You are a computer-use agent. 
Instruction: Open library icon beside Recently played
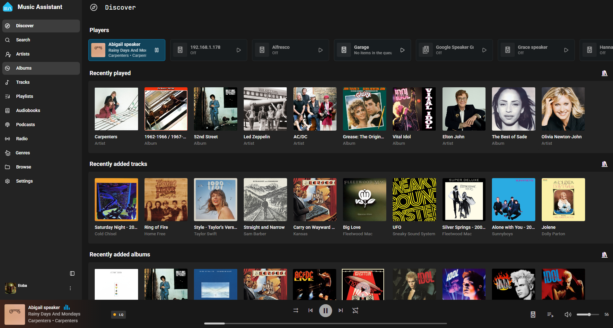(604, 73)
